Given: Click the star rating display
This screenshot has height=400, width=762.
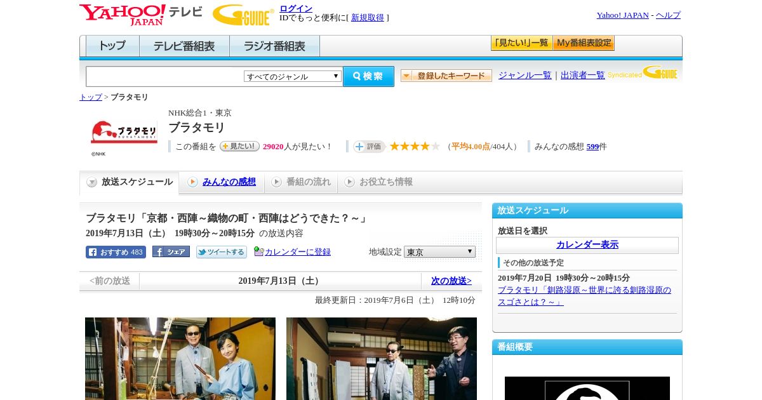Looking at the screenshot, I should click(x=415, y=146).
